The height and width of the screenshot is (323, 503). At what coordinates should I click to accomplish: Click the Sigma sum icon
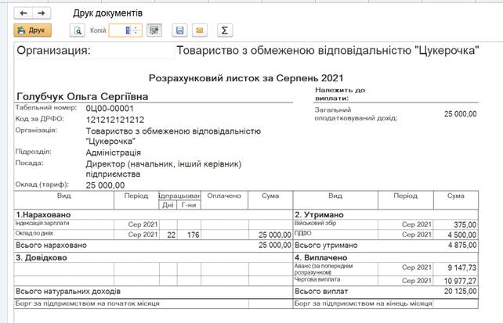point(224,31)
